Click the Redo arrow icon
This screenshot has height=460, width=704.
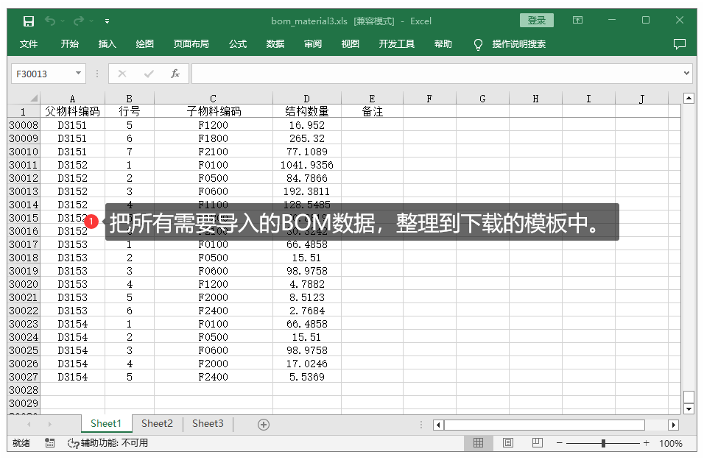coord(79,21)
